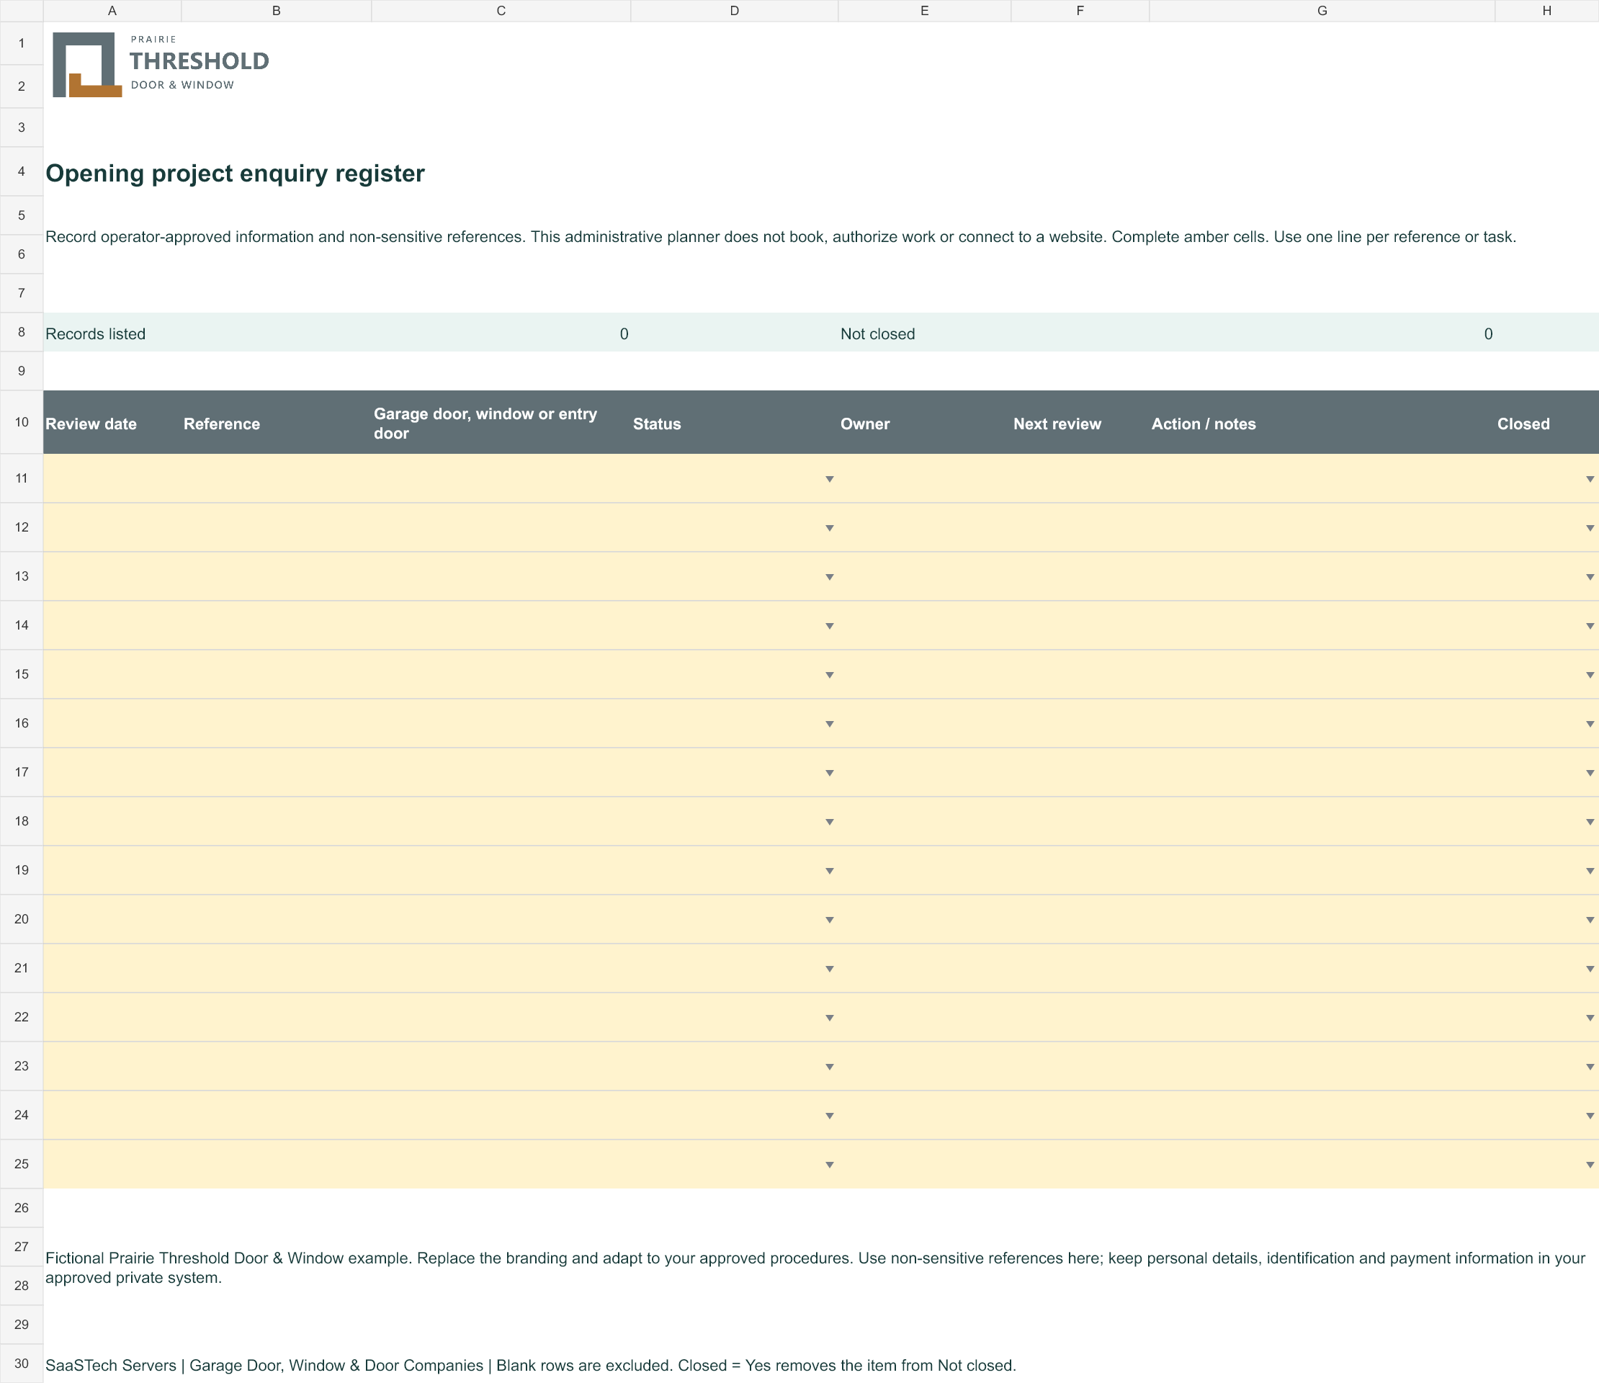Select column G header

(1322, 11)
